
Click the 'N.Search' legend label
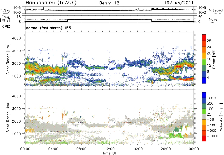tap(216, 10)
